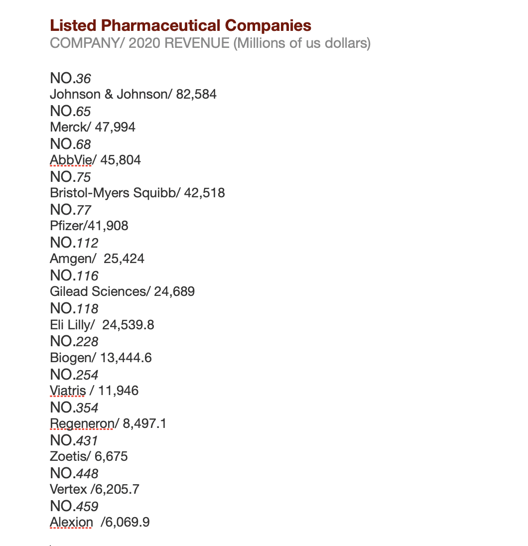
Task: Click the Zoetis/ 6,675 line
Action: coord(89,456)
